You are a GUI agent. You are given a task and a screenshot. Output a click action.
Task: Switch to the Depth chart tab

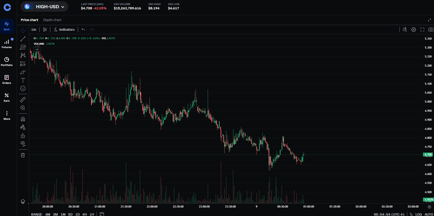[x=52, y=20]
